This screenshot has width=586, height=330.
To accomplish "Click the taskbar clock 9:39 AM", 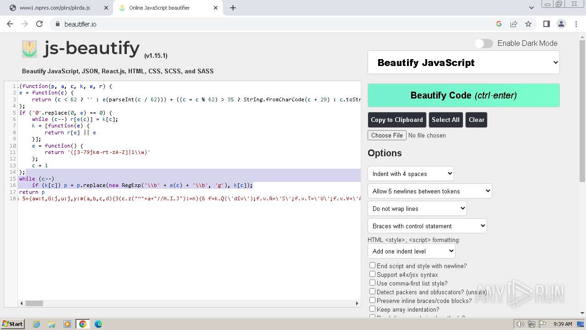I will coord(563,324).
